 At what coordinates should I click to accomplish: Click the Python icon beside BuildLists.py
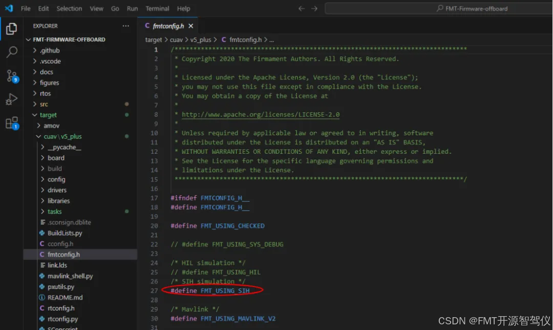tap(42, 233)
